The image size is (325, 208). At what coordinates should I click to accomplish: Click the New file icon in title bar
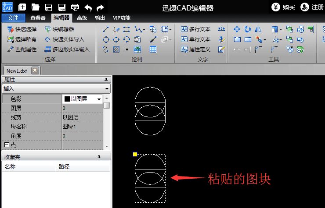(22, 7)
